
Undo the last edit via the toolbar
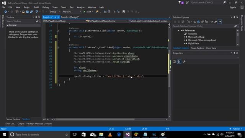click(x=37, y=12)
